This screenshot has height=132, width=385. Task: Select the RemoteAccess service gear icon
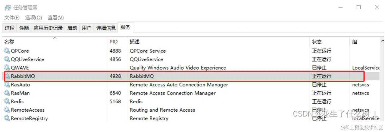(x=7, y=110)
